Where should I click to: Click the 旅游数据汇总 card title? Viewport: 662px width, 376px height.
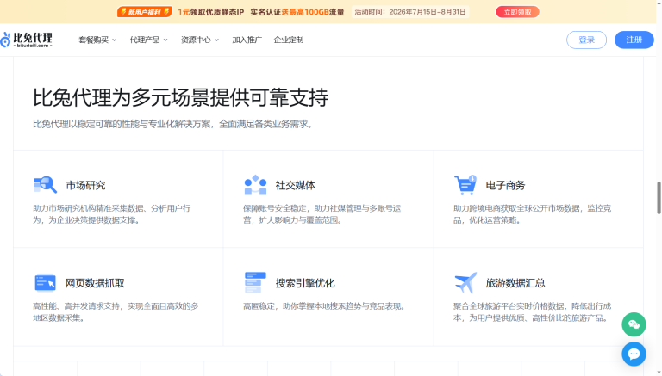pos(515,283)
